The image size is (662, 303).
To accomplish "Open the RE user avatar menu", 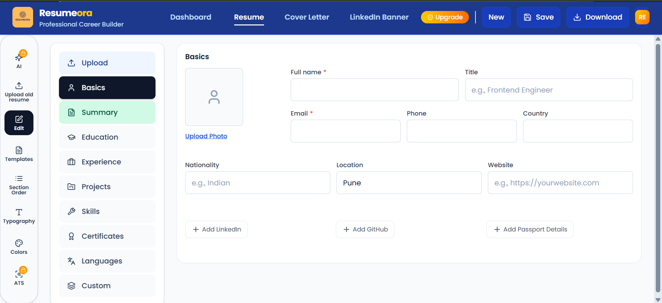I will [x=642, y=17].
